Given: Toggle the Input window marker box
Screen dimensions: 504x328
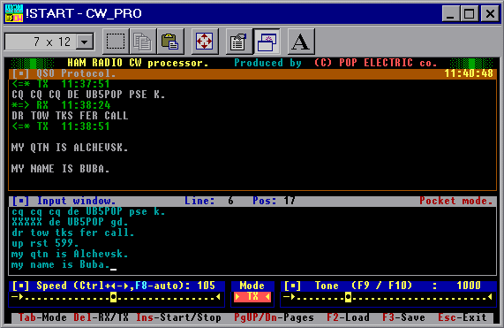Looking at the screenshot, I should (x=20, y=202).
